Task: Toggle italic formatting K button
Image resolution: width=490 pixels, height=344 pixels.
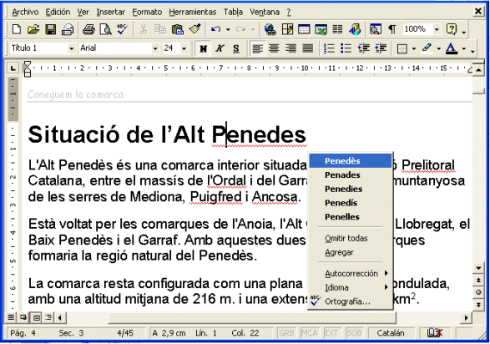Action: click(220, 48)
